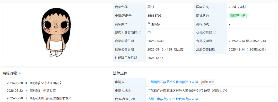Click three-year date value 2028-12-14
Viewport: 278px width, 102px height.
(x=155, y=58)
